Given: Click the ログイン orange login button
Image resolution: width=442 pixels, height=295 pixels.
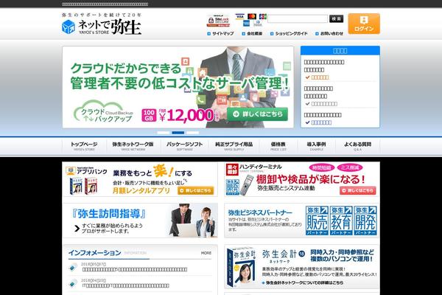Looking at the screenshot, I should (364, 24).
